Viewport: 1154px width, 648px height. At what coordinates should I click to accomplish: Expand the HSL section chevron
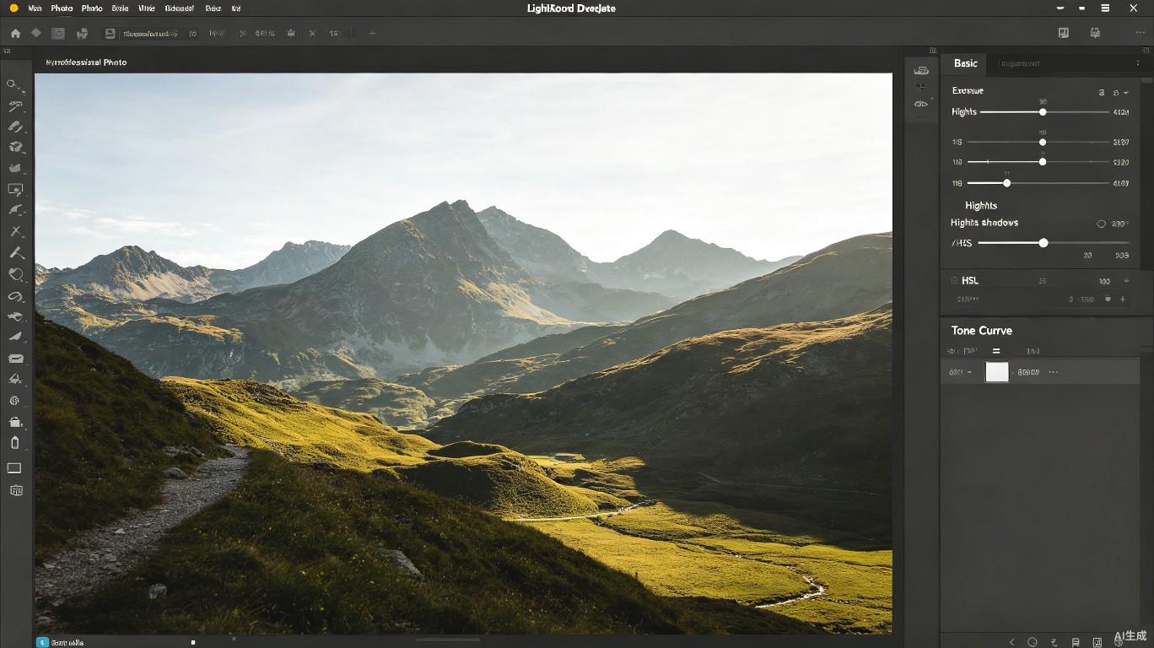point(1126,281)
